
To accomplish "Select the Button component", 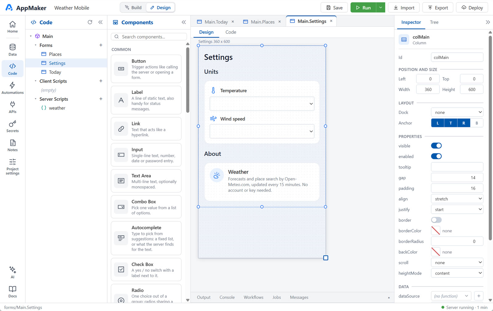I will (x=146, y=69).
